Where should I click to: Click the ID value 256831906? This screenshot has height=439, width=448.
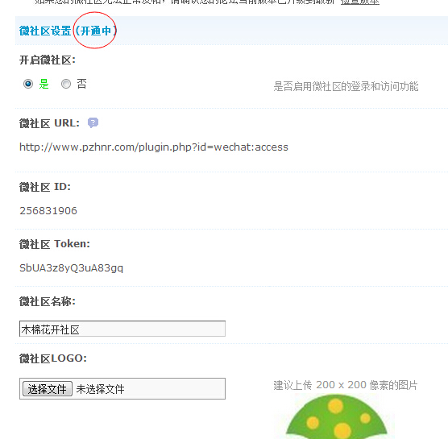[48, 211]
